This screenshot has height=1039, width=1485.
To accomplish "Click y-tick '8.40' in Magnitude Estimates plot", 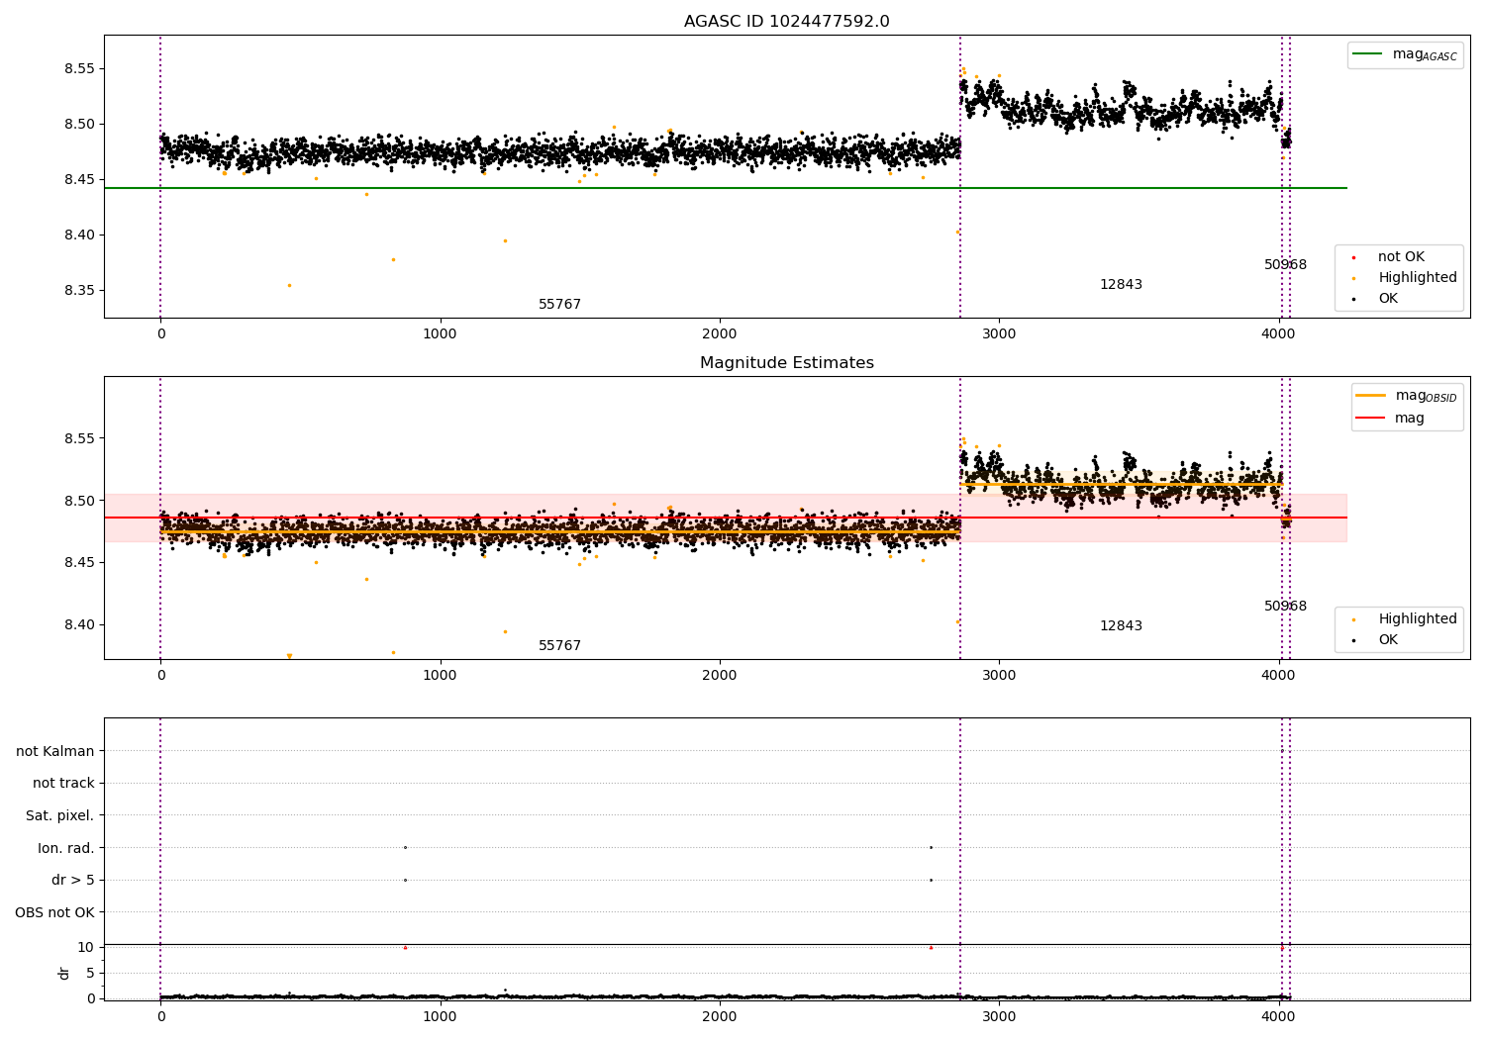I will tap(77, 625).
